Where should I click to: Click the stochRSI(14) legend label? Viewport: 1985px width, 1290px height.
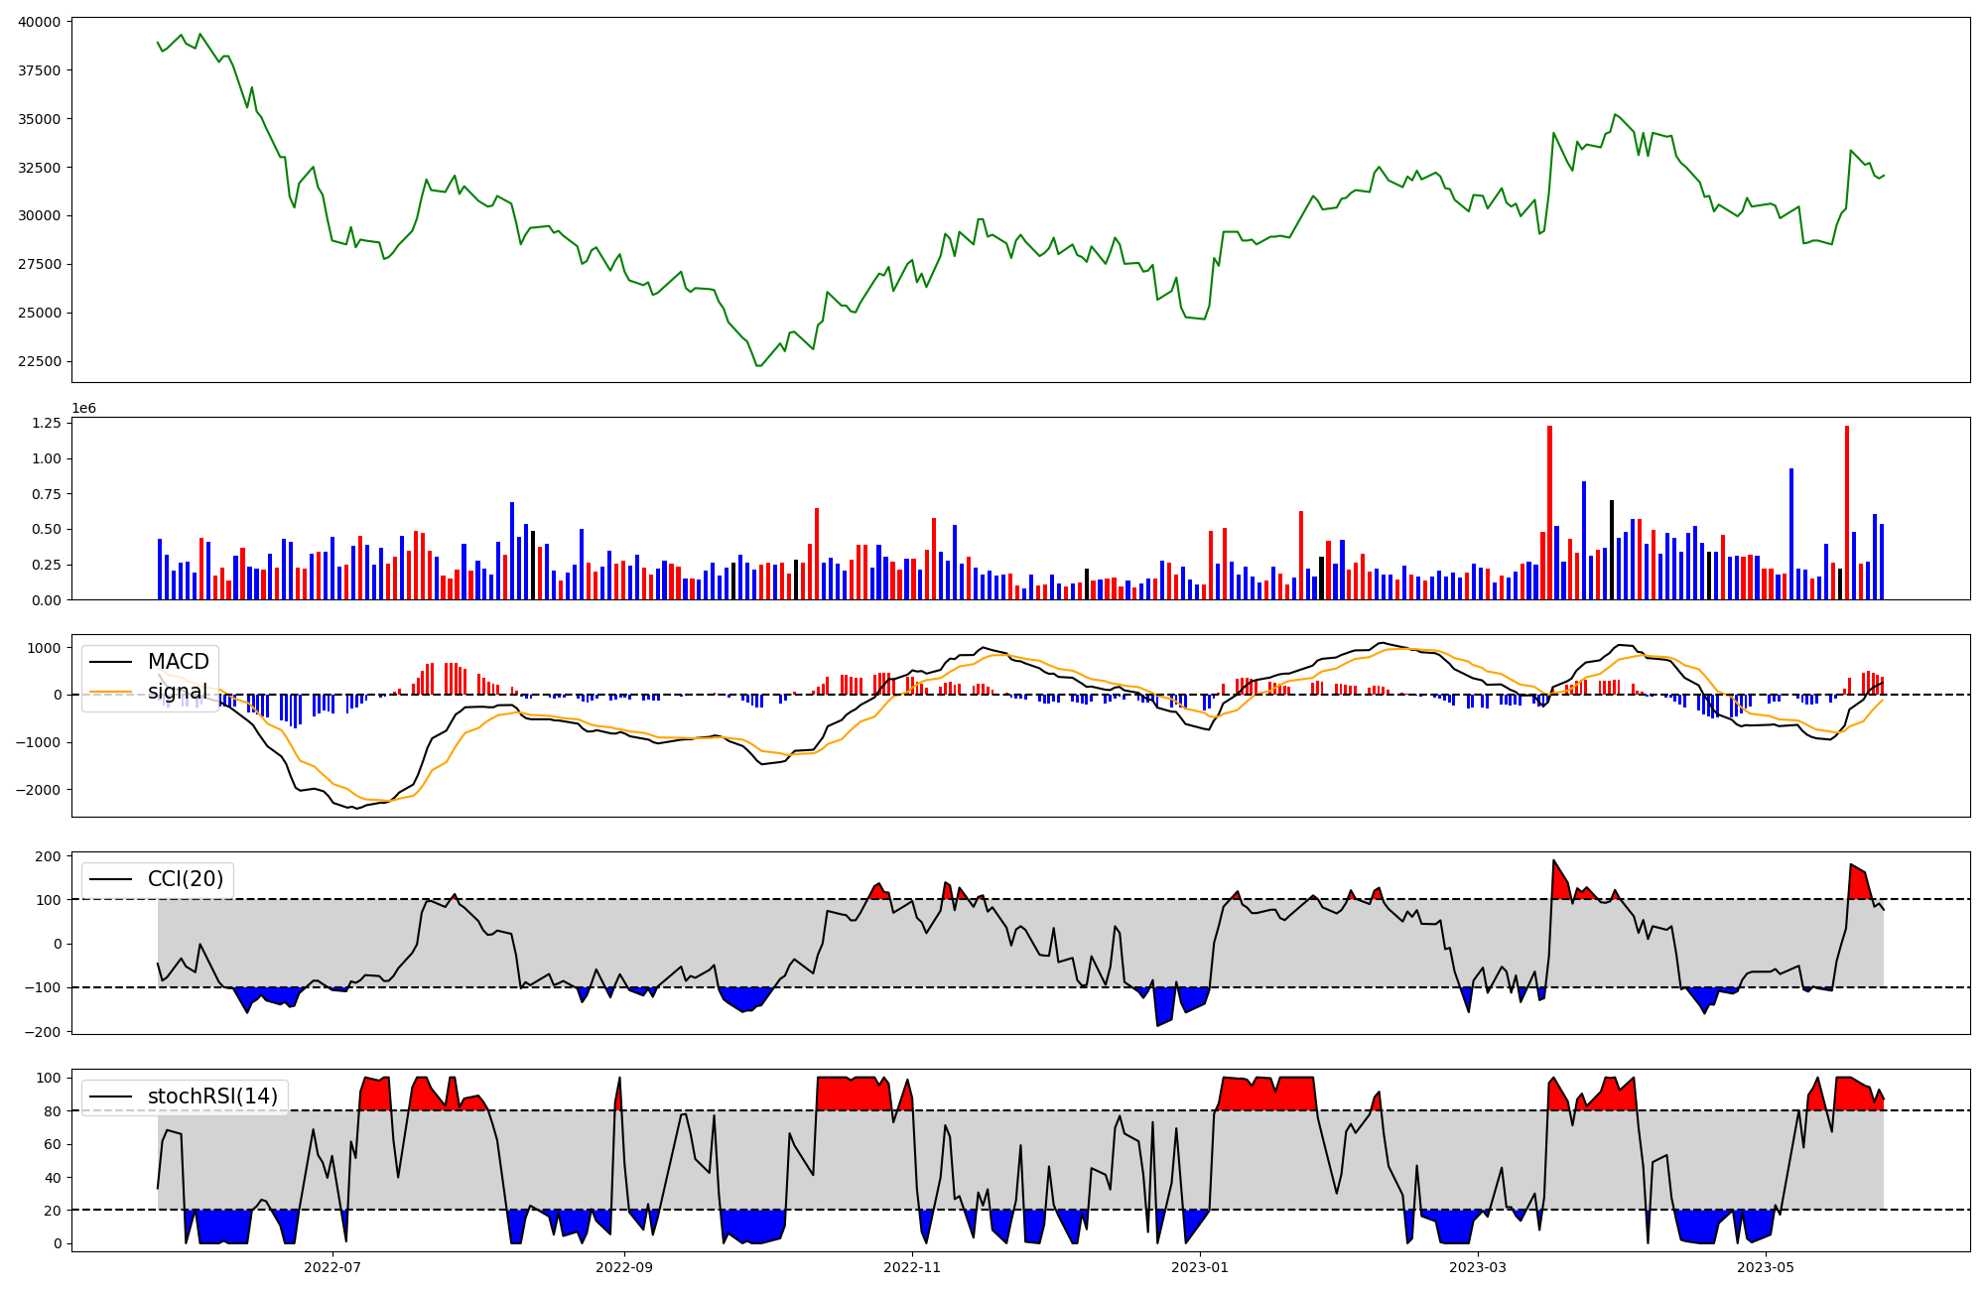212,1096
